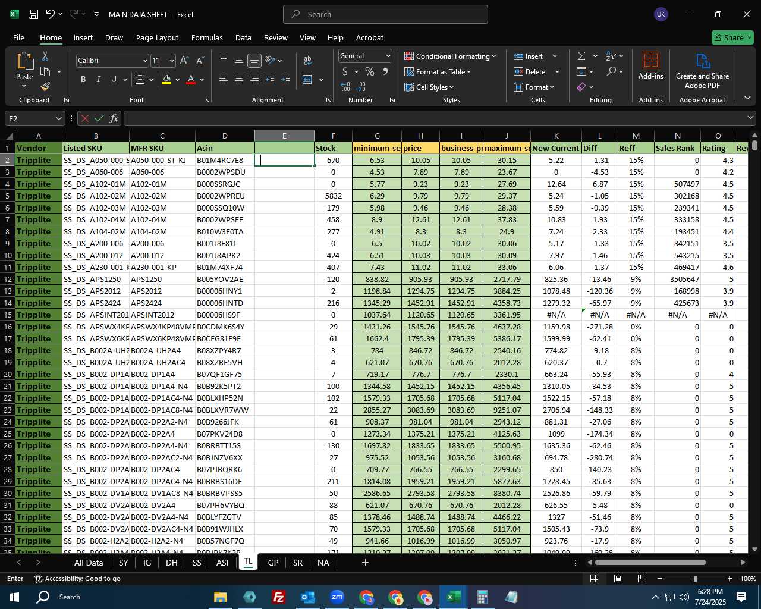761x609 pixels.
Task: Open Zoom app from the taskbar
Action: pyautogui.click(x=337, y=597)
